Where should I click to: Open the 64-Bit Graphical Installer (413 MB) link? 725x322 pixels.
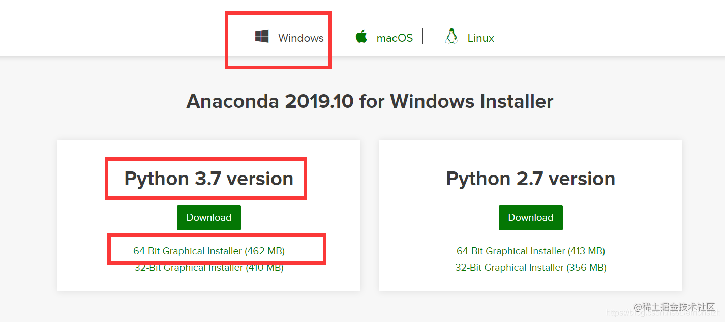click(x=530, y=250)
